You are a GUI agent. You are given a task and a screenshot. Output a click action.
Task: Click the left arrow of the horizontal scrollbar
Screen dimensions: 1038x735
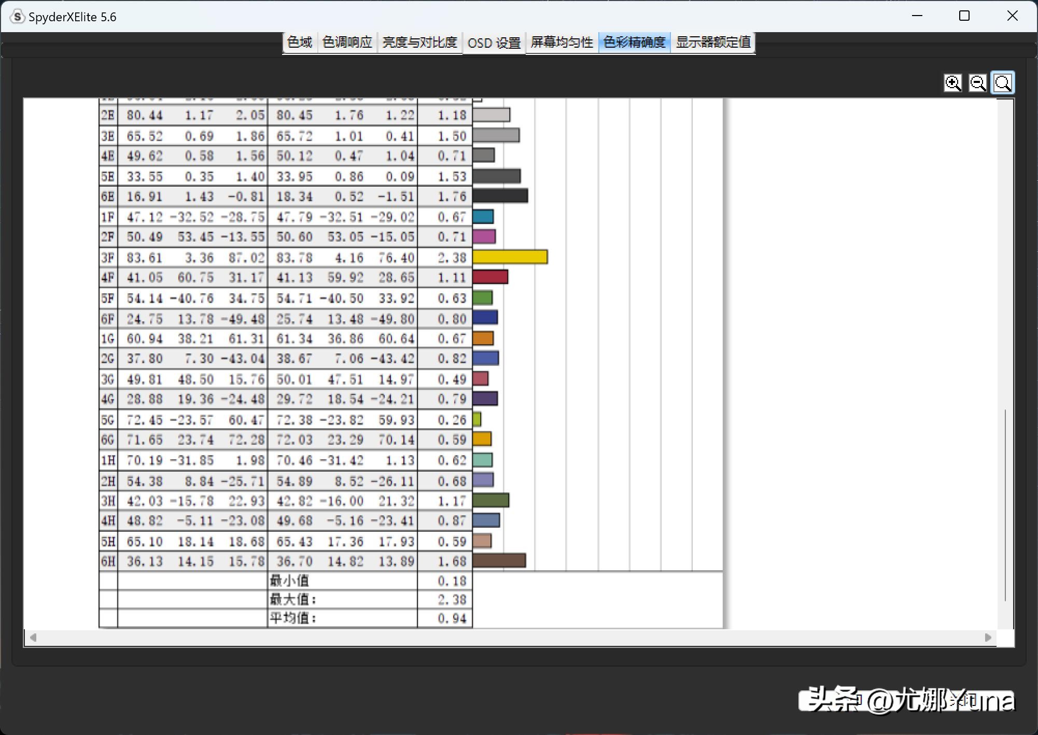(x=33, y=638)
